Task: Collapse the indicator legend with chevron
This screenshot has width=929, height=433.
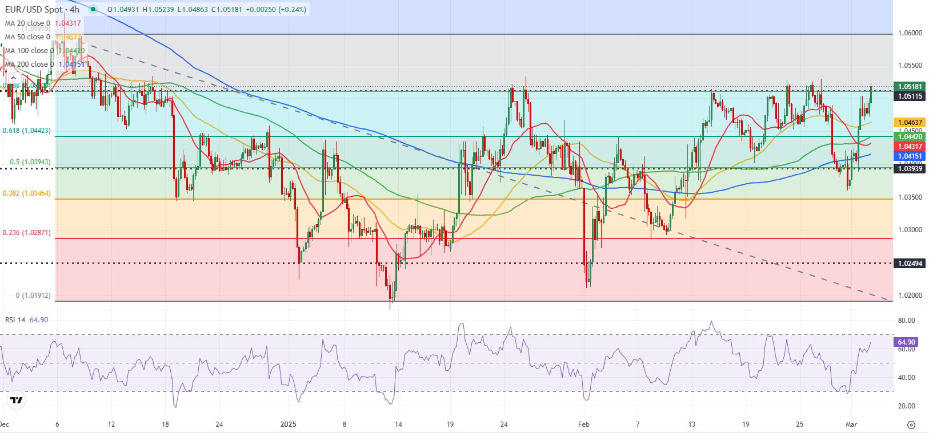Action: [13, 78]
